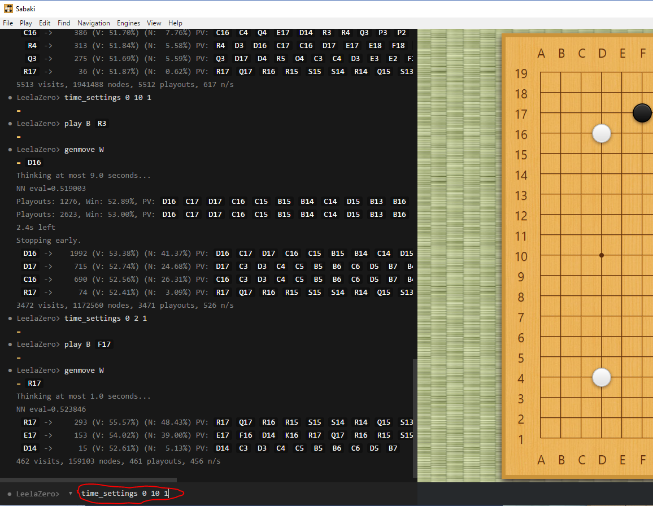Click the highlighted move F17 in the console
The image size is (653, 506).
tap(104, 344)
